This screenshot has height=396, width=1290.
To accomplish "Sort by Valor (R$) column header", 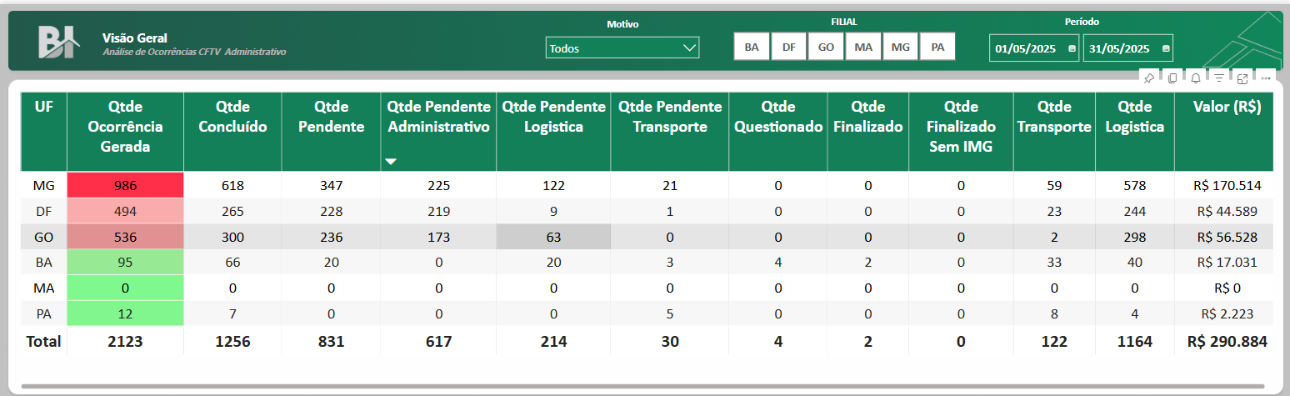I will pyautogui.click(x=1227, y=107).
